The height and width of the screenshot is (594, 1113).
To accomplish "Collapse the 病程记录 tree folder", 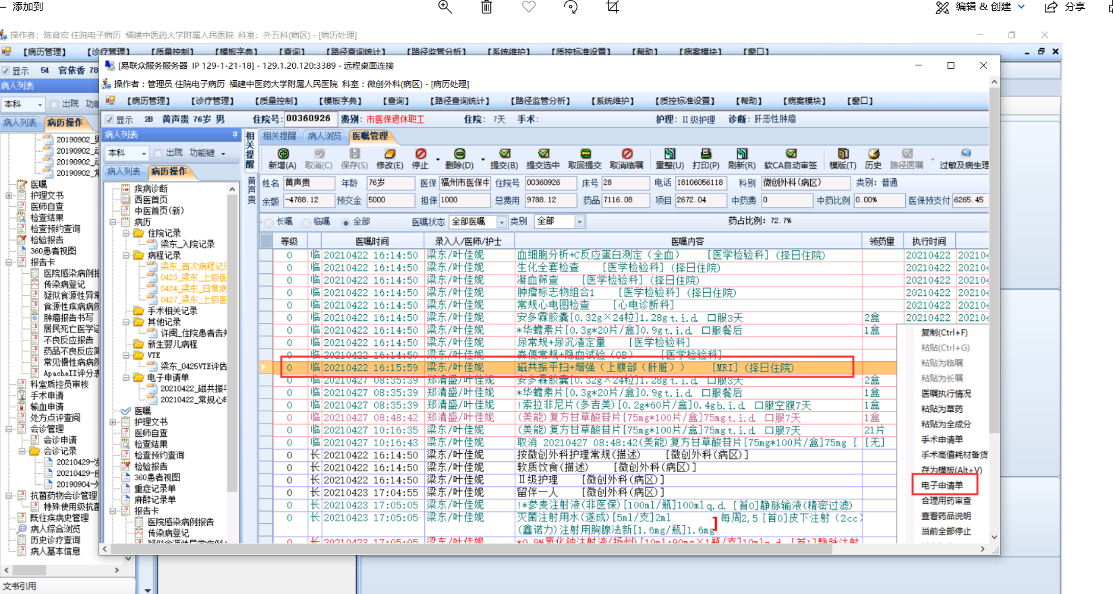I will coord(127,256).
